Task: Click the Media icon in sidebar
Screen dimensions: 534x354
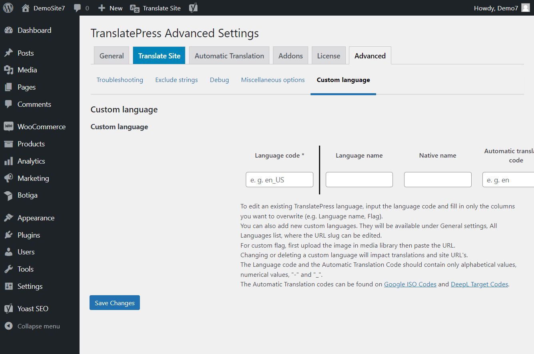Action: tap(8, 70)
